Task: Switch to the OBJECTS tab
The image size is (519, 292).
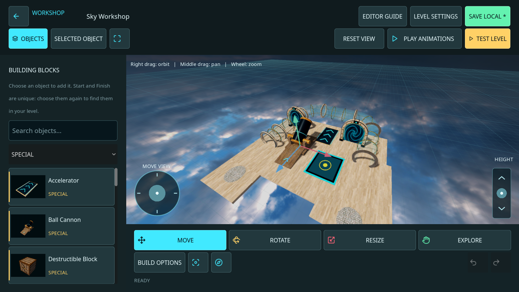Action: coord(28,39)
